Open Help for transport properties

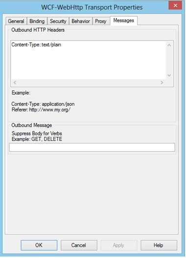pos(159,245)
